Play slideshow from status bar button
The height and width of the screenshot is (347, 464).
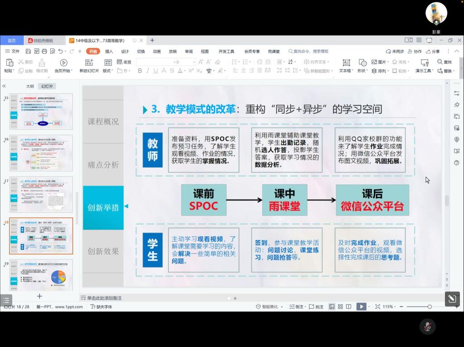coord(361,307)
